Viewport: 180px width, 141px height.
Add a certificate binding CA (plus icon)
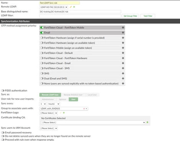point(147,122)
